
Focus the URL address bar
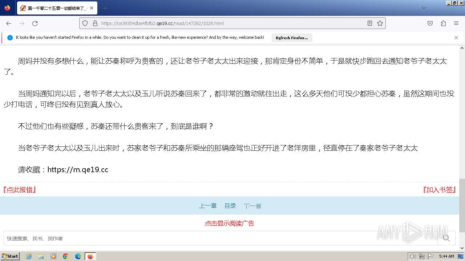[232, 23]
